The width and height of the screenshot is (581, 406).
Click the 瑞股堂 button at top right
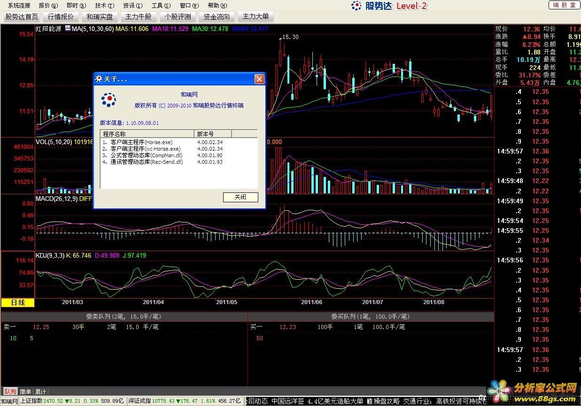click(564, 5)
